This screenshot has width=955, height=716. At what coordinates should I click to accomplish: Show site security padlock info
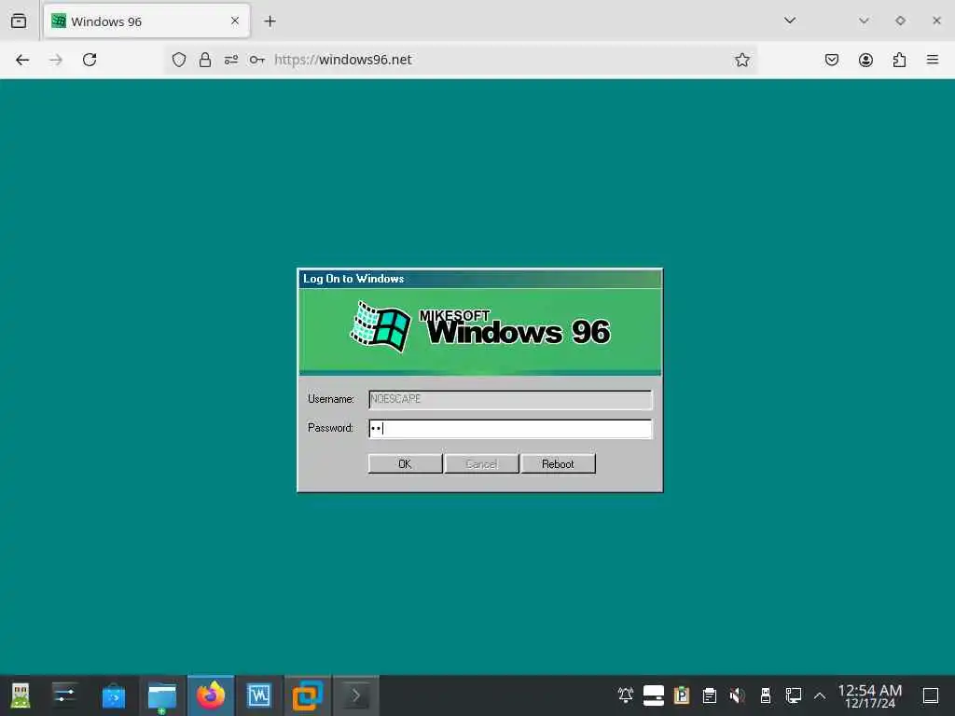tap(205, 60)
